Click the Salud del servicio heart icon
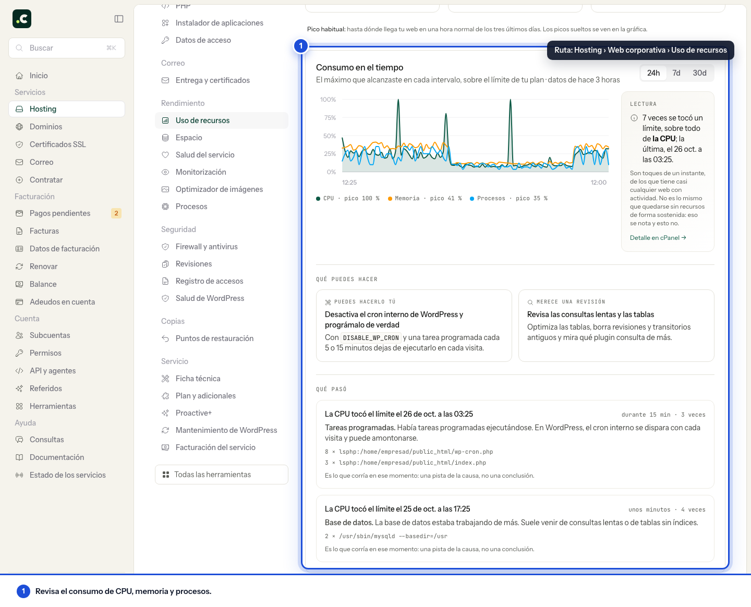Image resolution: width=751 pixels, height=607 pixels. pyautogui.click(x=165, y=155)
